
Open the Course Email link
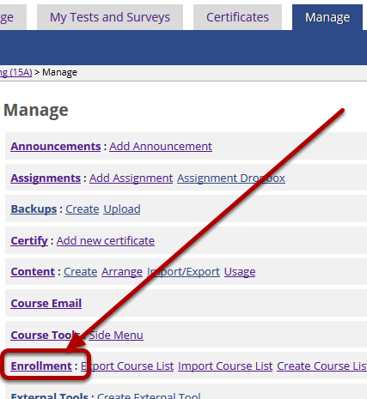pyautogui.click(x=46, y=303)
